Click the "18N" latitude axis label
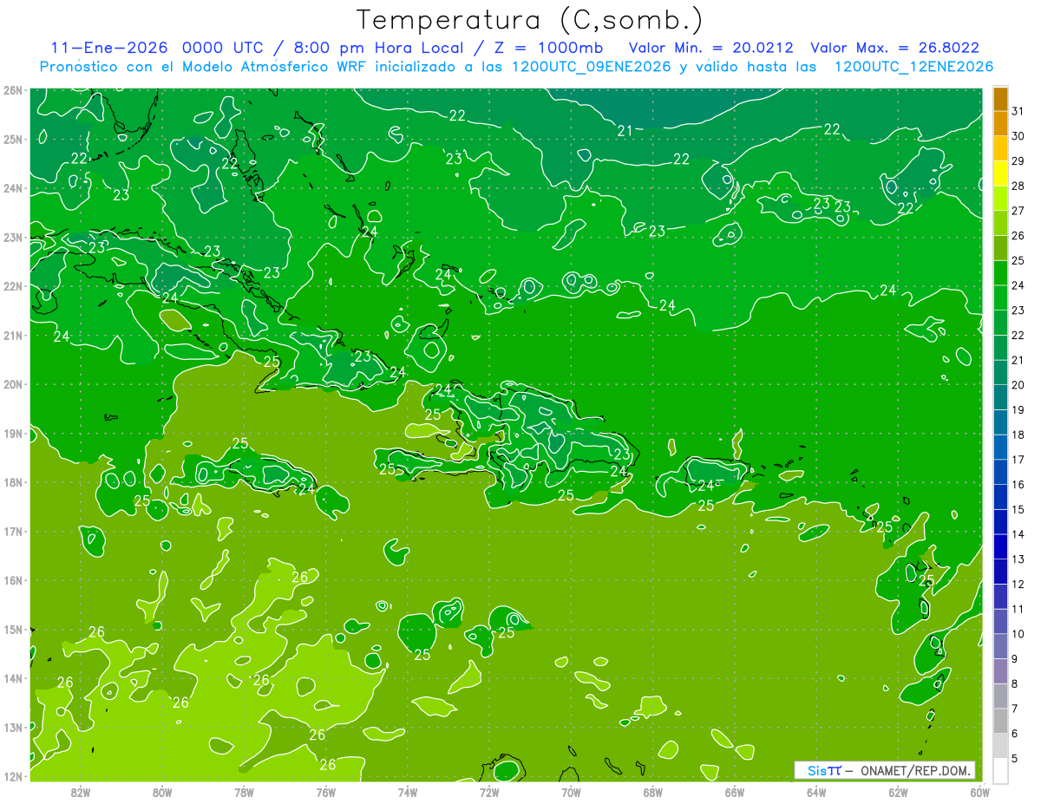Screen dimensions: 1041x804 [x=13, y=482]
